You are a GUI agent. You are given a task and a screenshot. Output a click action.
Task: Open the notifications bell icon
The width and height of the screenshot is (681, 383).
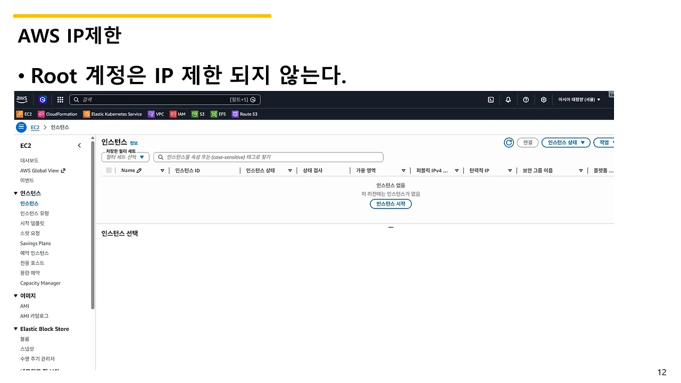(508, 99)
